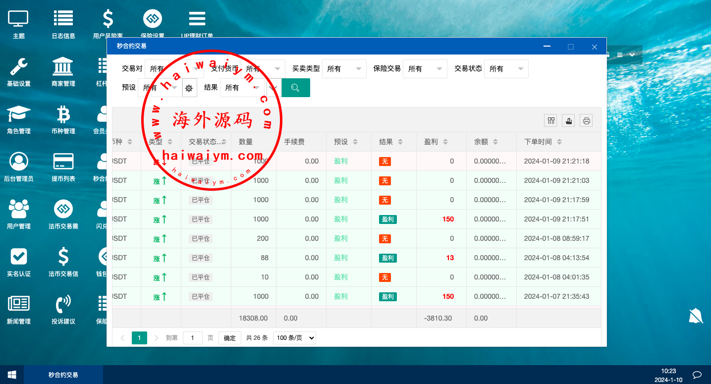Viewport: 711px width, 384px height.
Task: Open 币种管理 bitcoin icon
Action: pyautogui.click(x=63, y=114)
